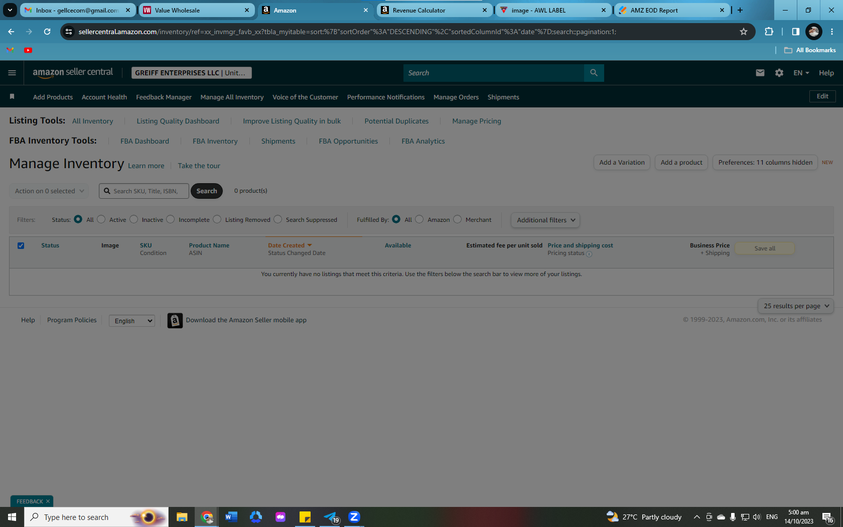Select the Listing Removed radio button
This screenshot has height=527, width=843.
tap(217, 219)
